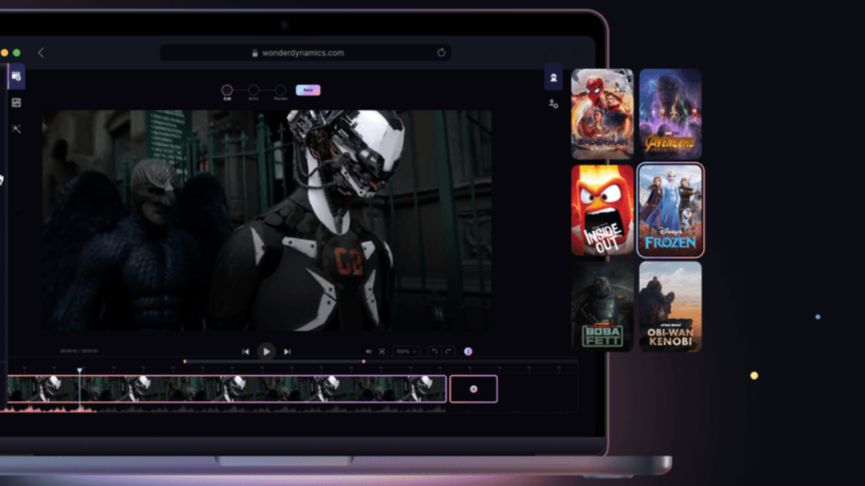The image size is (865, 486).
Task: Click the timeline playhead marker
Action: pyautogui.click(x=80, y=370)
